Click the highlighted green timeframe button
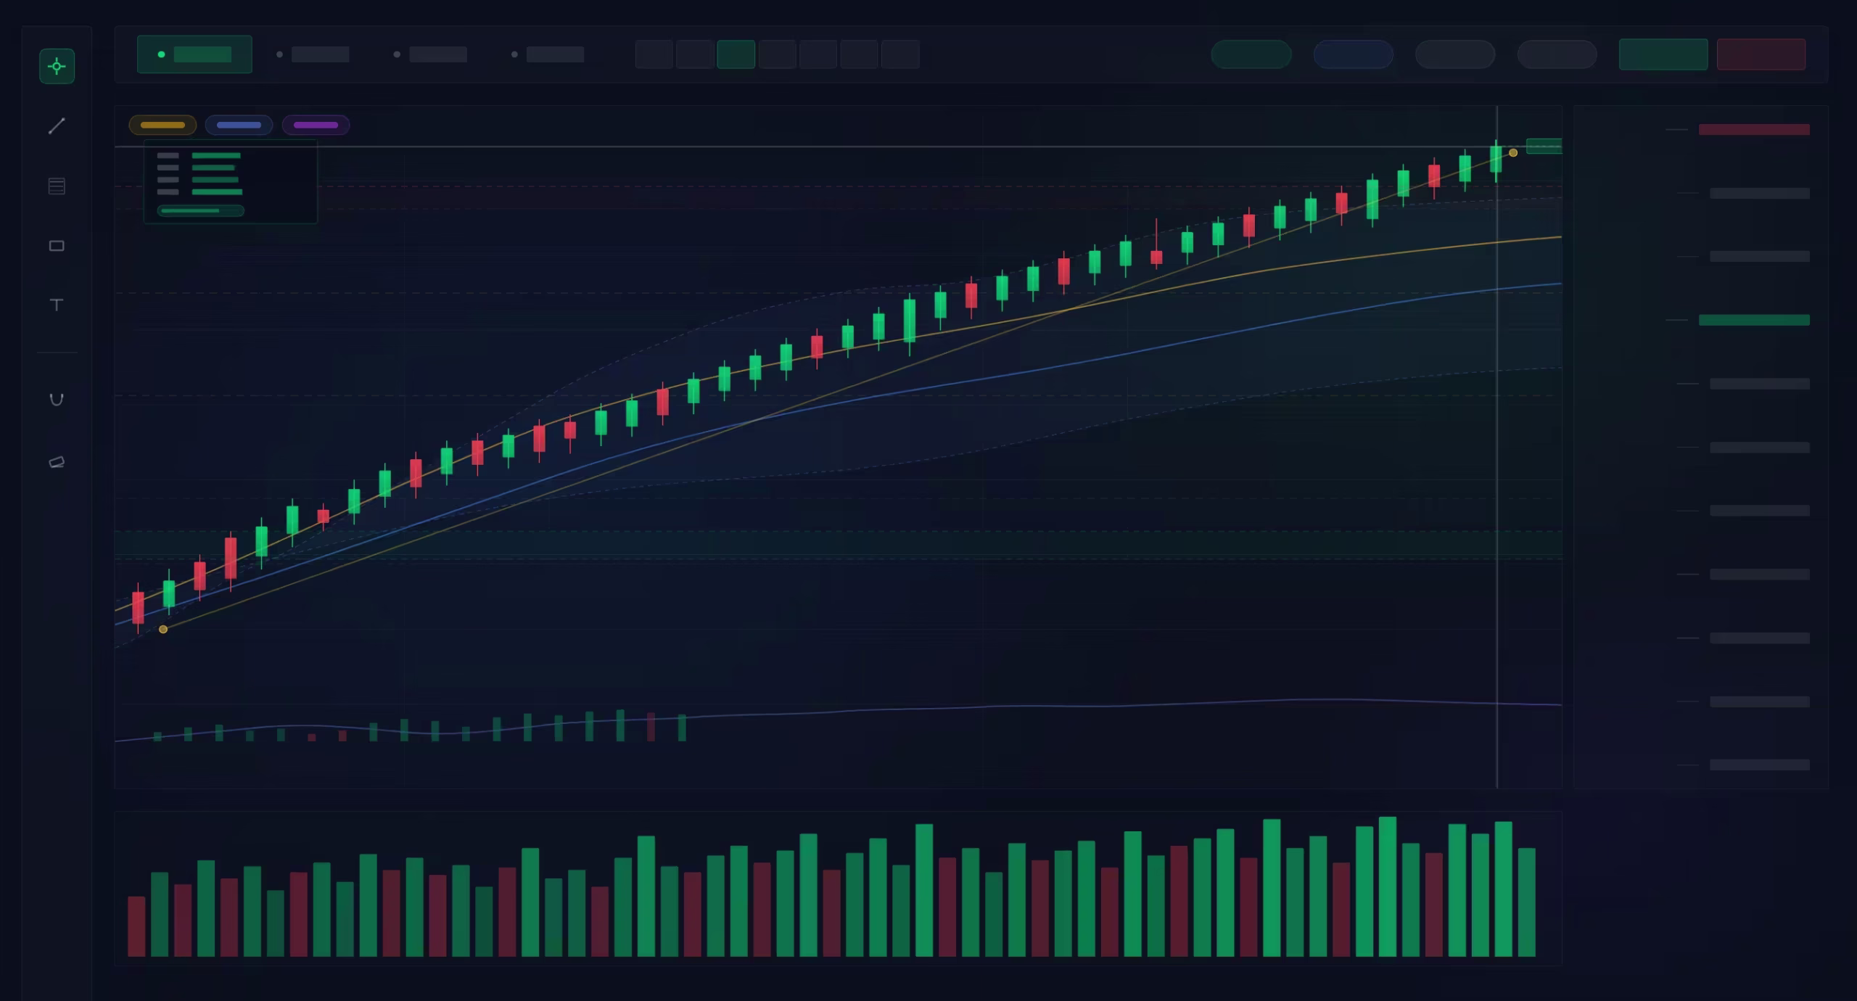This screenshot has height=1001, width=1857. point(736,54)
